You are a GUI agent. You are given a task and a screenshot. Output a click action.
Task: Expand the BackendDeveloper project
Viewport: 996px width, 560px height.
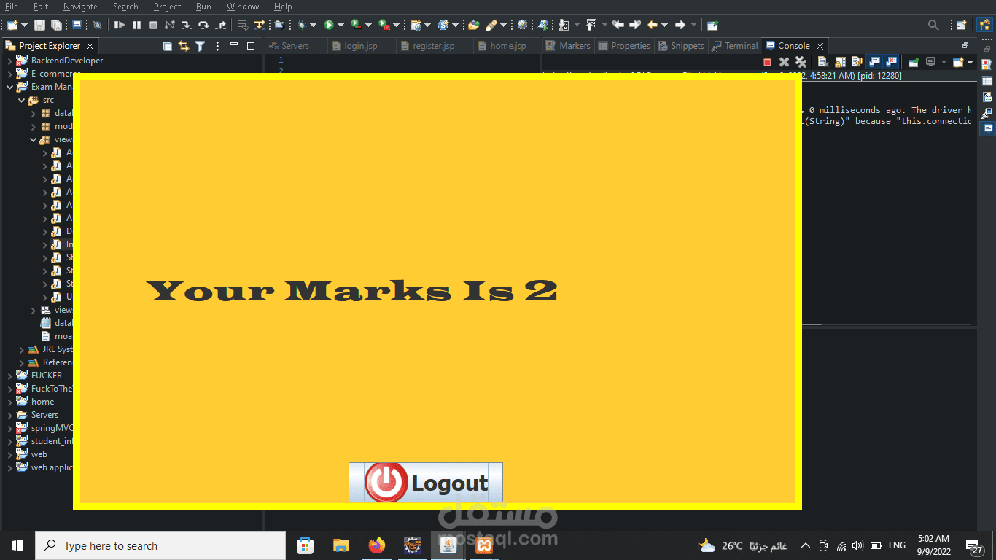pyautogui.click(x=9, y=61)
